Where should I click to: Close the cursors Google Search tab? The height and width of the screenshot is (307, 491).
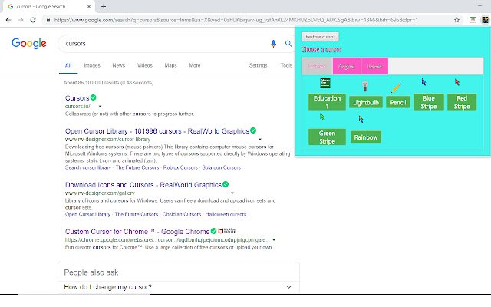pos(89,6)
